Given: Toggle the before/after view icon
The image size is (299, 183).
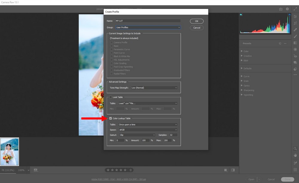Looking at the screenshot, I should point(233,170).
